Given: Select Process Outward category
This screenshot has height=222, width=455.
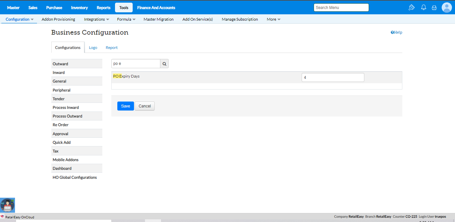Looking at the screenshot, I should [77, 116].
